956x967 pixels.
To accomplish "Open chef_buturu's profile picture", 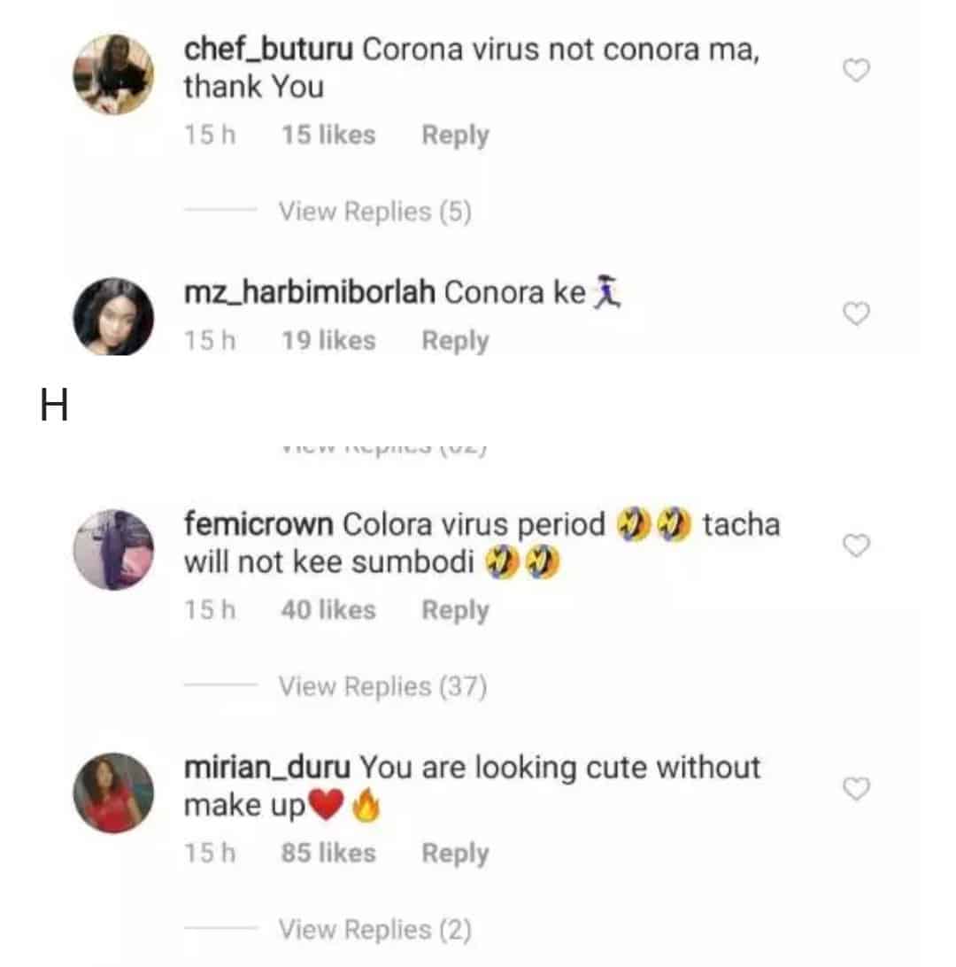I will pyautogui.click(x=113, y=74).
